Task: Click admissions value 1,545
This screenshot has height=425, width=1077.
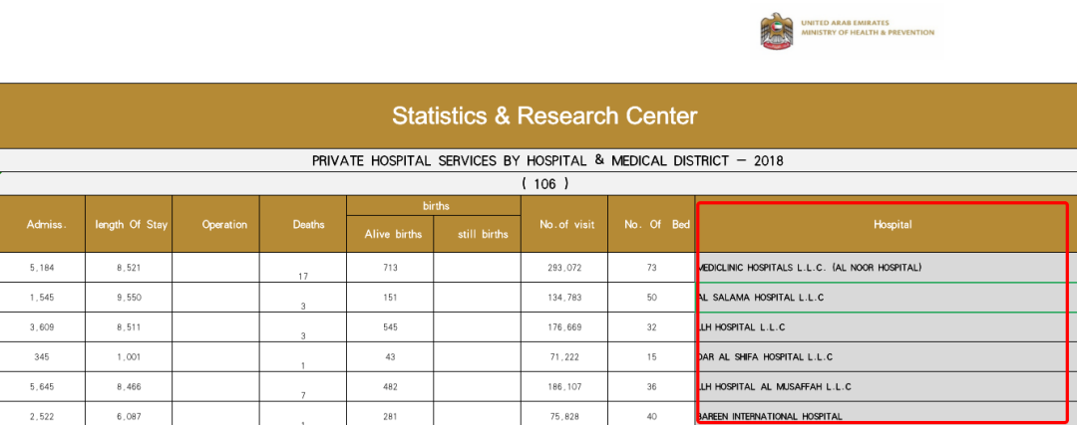Action: point(43,298)
